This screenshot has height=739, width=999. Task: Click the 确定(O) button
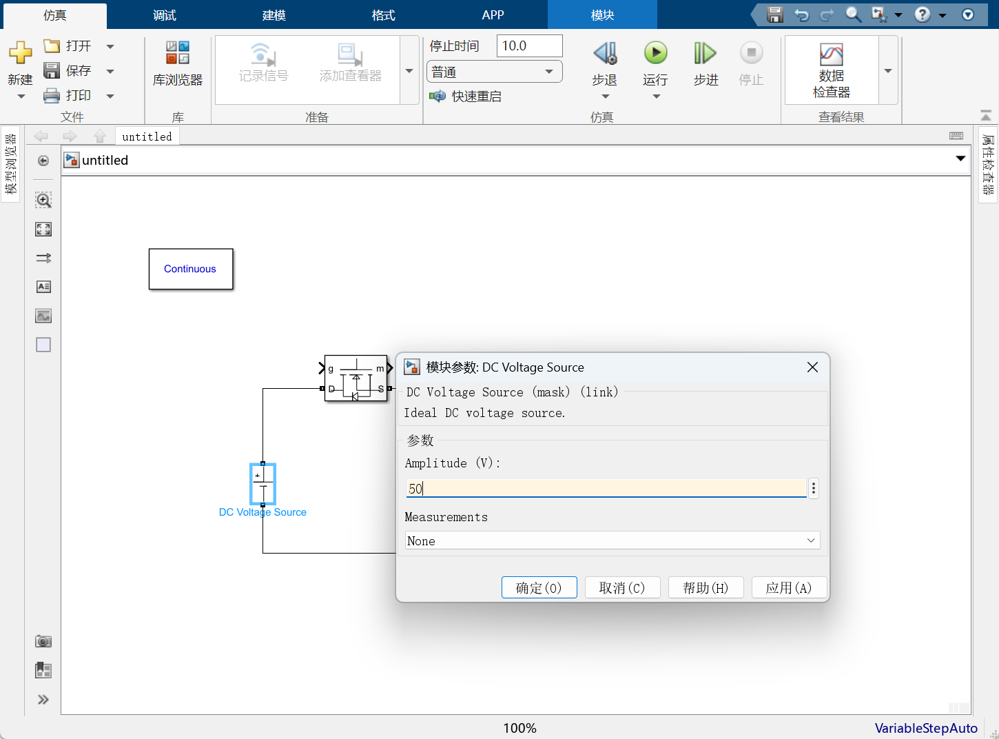point(539,587)
